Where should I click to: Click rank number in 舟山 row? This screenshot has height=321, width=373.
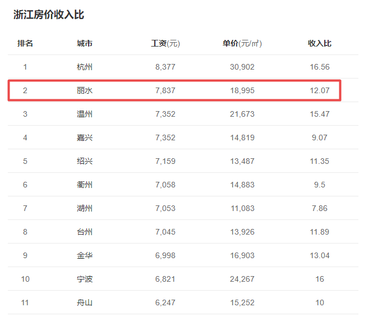pos(25,302)
